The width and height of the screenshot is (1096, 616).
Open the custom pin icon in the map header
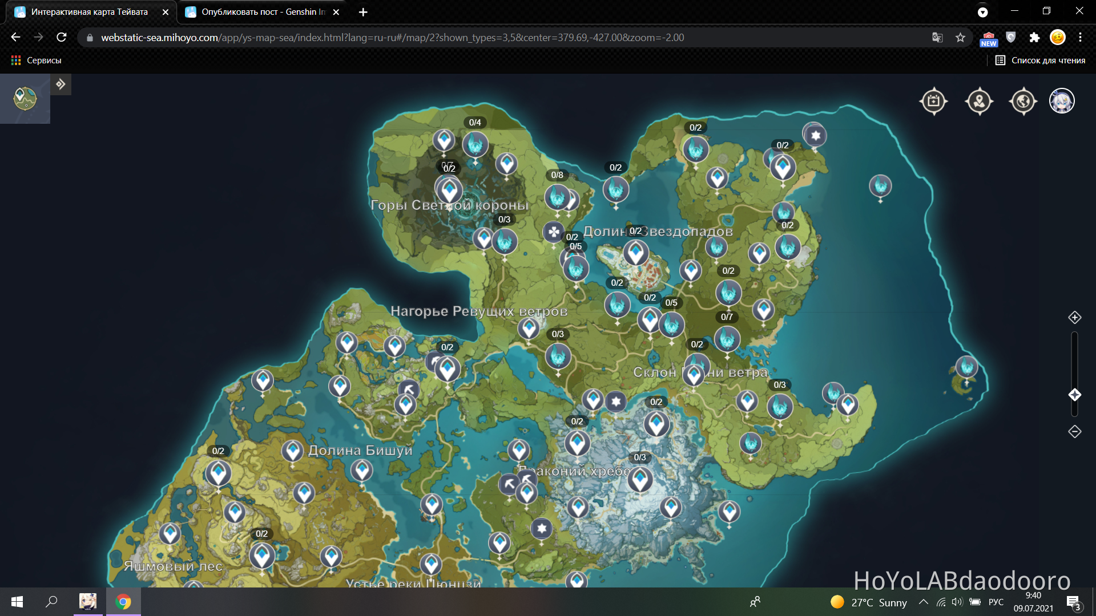coord(980,102)
